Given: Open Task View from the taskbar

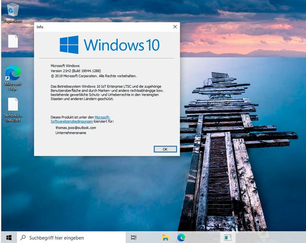Looking at the screenshot, I should (134, 237).
